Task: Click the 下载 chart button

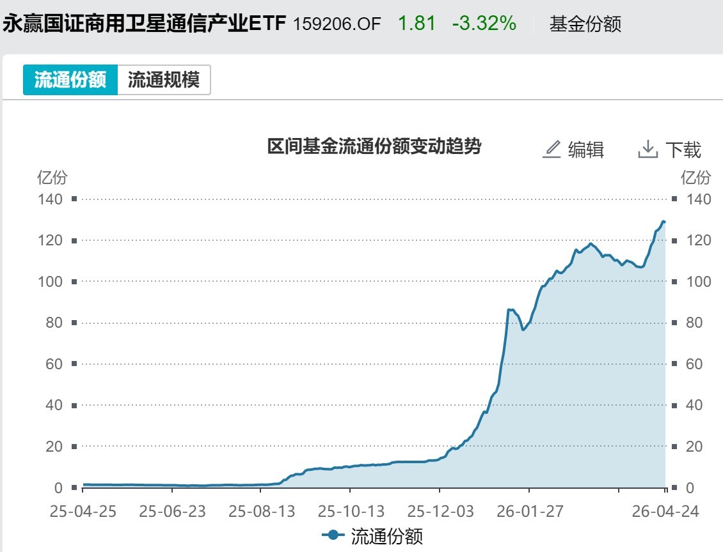Action: pos(683,149)
